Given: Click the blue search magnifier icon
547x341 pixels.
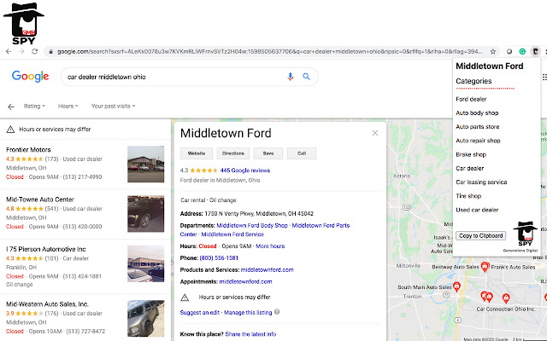Looking at the screenshot, I should [306, 77].
